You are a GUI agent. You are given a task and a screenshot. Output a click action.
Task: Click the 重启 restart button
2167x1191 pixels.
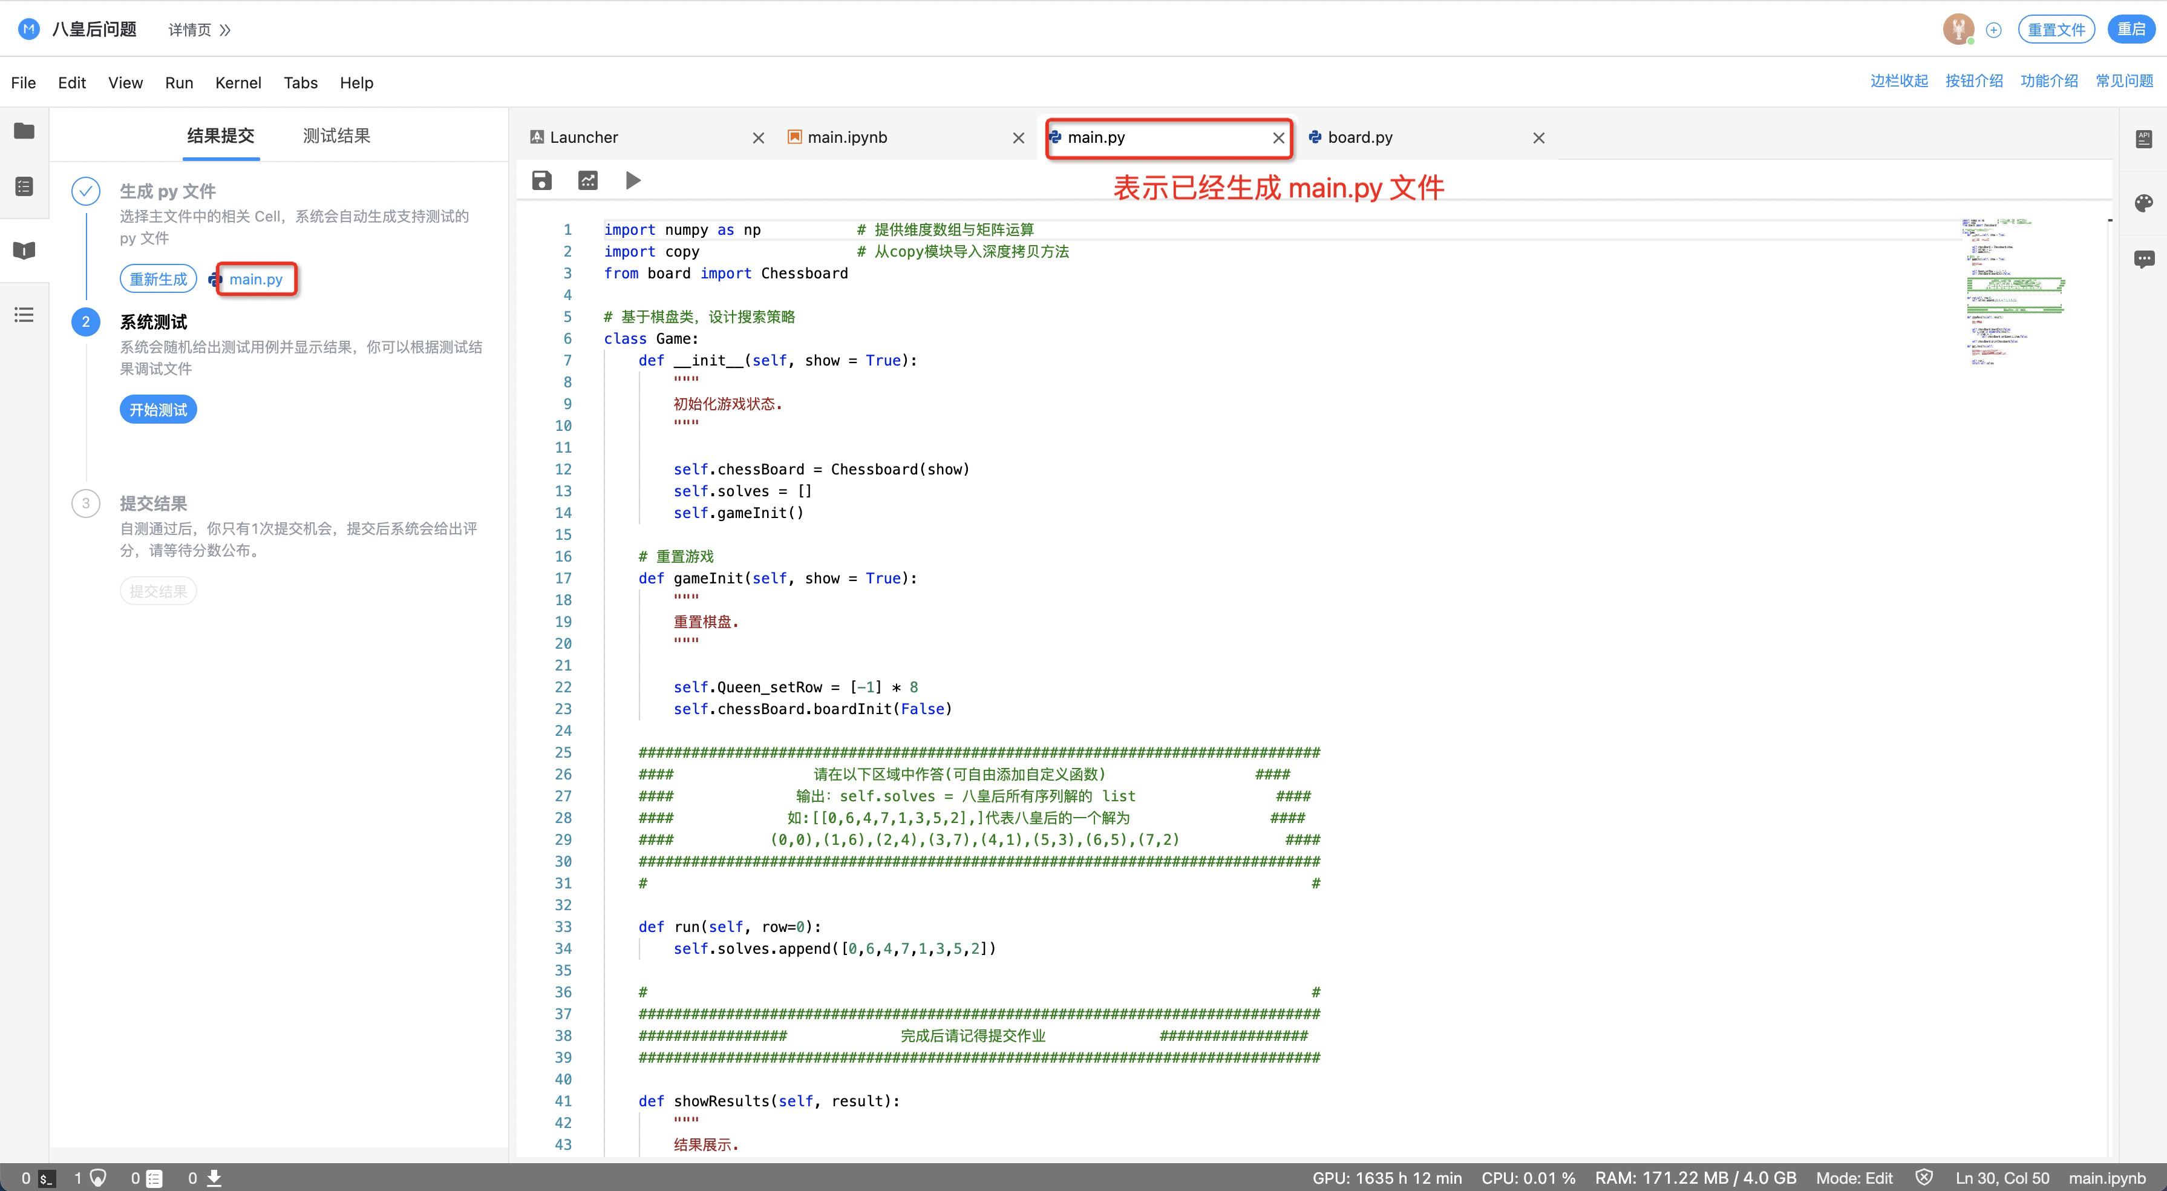click(2131, 30)
